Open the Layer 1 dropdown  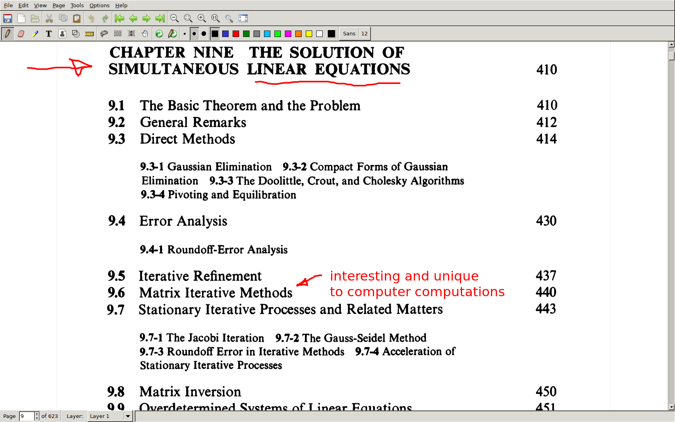coord(128,416)
